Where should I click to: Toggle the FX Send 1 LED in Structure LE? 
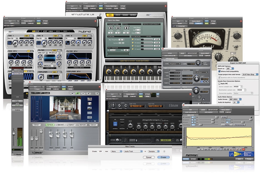pos(133,39)
